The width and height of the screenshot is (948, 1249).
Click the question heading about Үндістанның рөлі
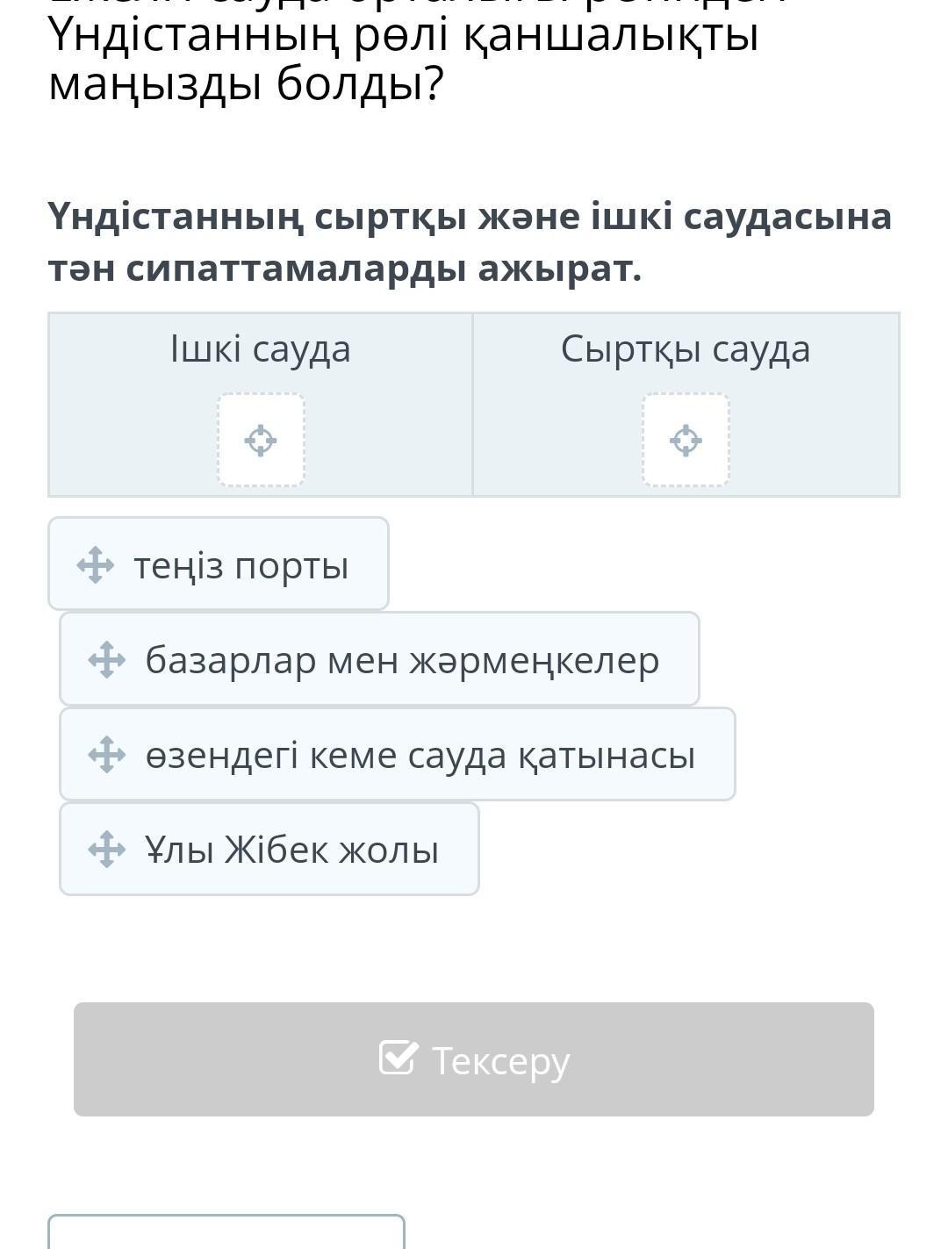tap(403, 60)
